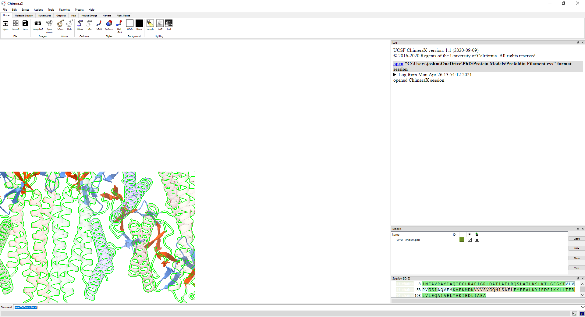Apply the Sphere style
Screen dimensions: 585x317
tap(109, 24)
